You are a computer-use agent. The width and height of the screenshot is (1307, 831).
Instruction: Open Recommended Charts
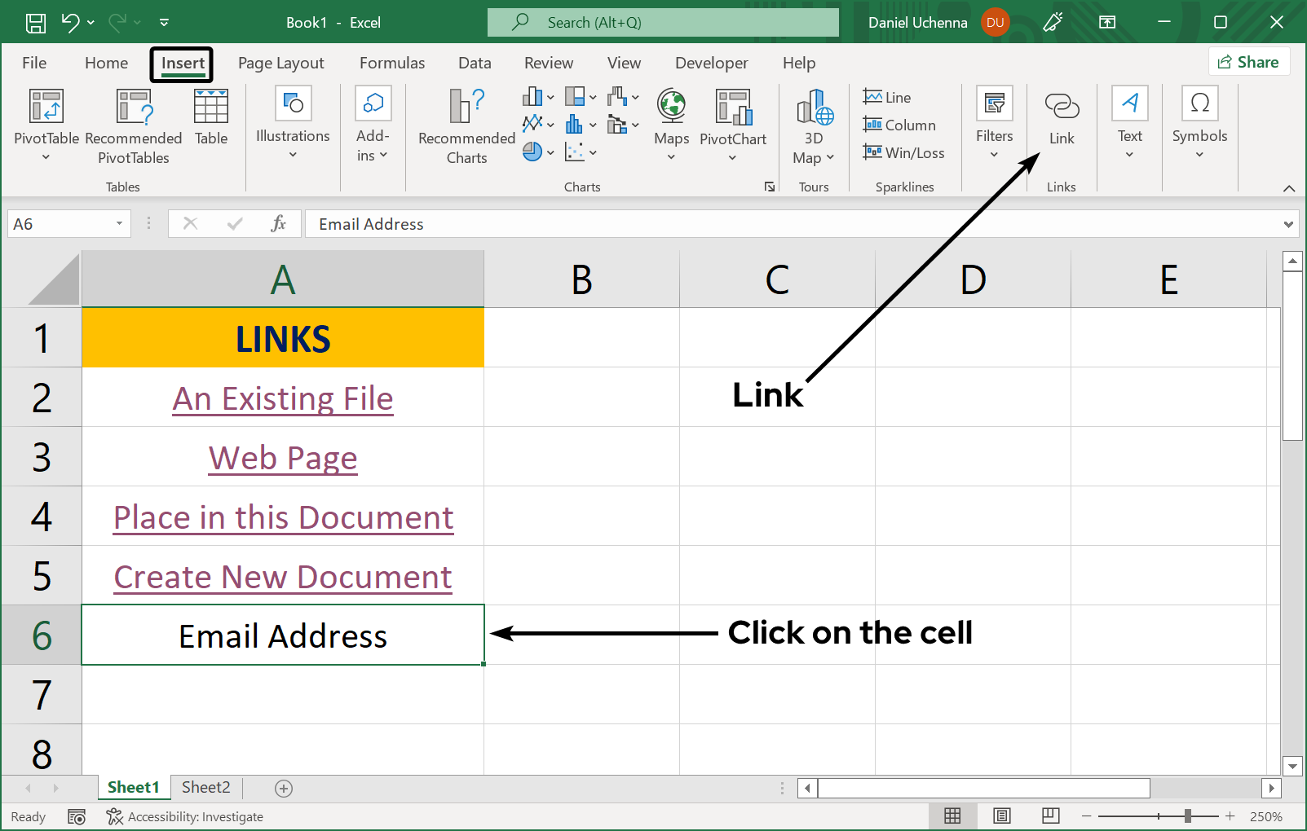click(x=465, y=122)
